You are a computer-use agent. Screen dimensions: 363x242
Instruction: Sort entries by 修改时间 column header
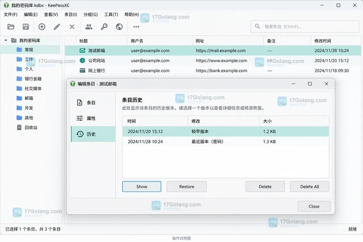click(336, 41)
